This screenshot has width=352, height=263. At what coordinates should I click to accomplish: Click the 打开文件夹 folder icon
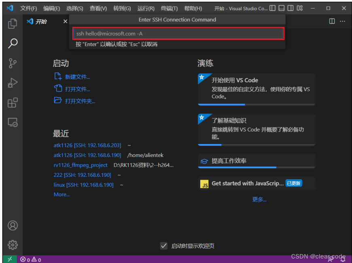click(58, 100)
